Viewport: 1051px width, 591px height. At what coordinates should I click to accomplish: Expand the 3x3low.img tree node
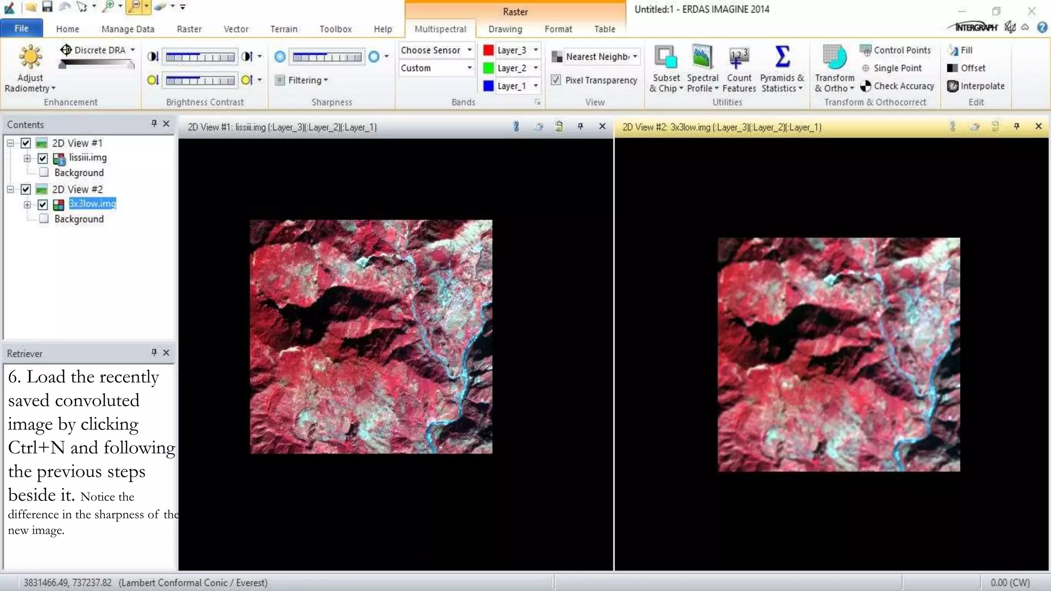27,204
